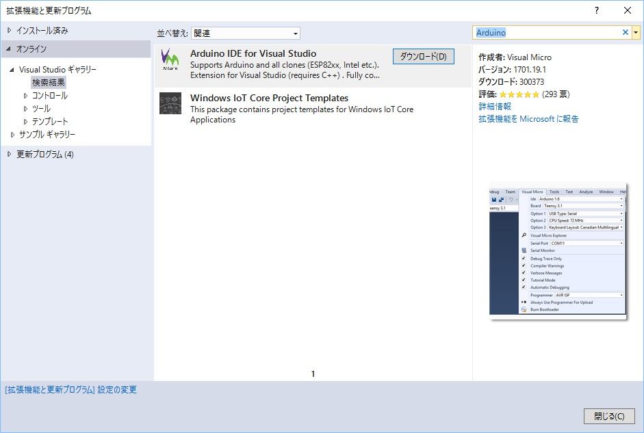Click the five-star rating icons
The width and height of the screenshot is (644, 433).
point(519,94)
